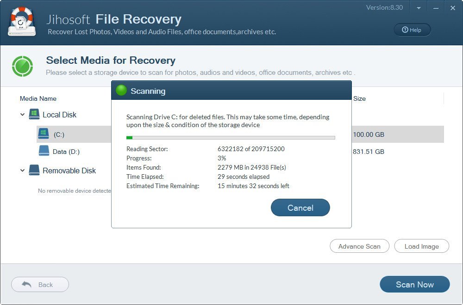The height and width of the screenshot is (305, 463).
Task: Click the 831.51 GB size value
Action: [369, 152]
